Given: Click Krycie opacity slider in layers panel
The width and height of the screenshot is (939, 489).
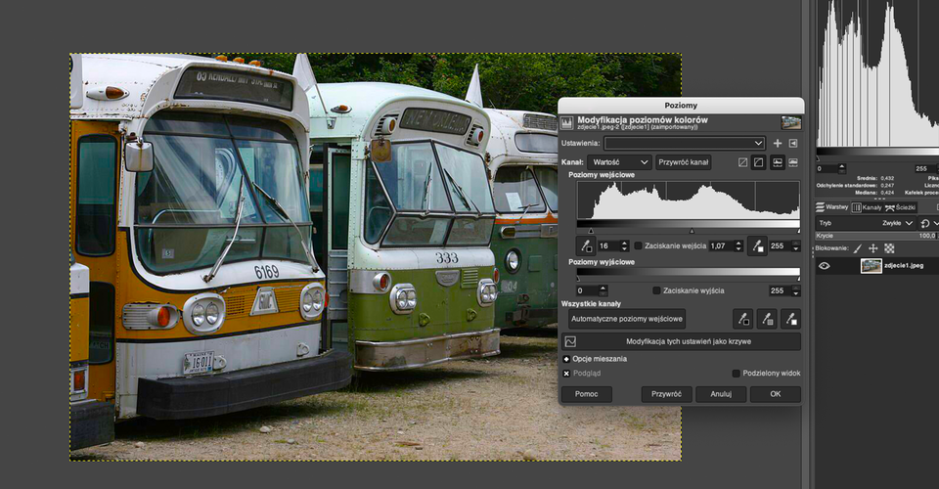Looking at the screenshot, I should pos(876,236).
